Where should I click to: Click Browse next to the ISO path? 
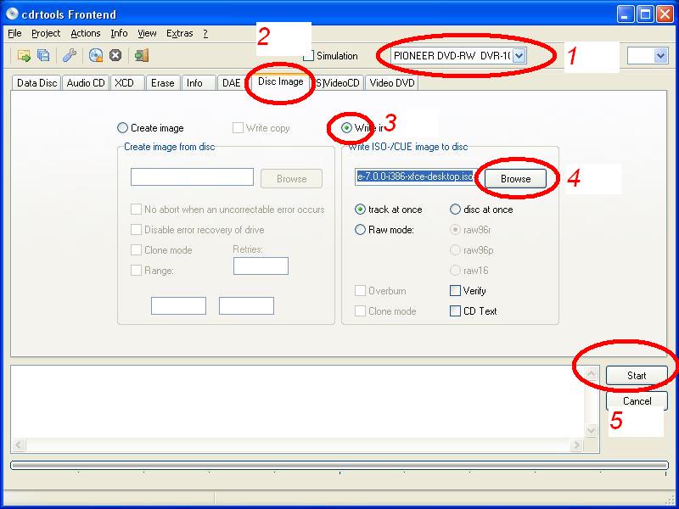click(515, 179)
